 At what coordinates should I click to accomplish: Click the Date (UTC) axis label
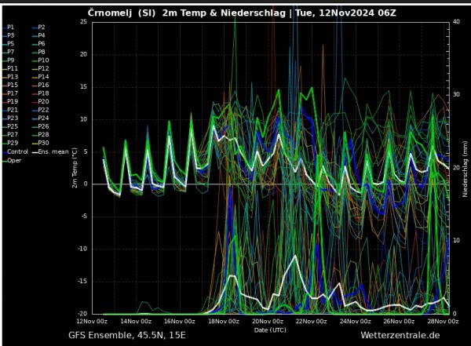click(270, 330)
